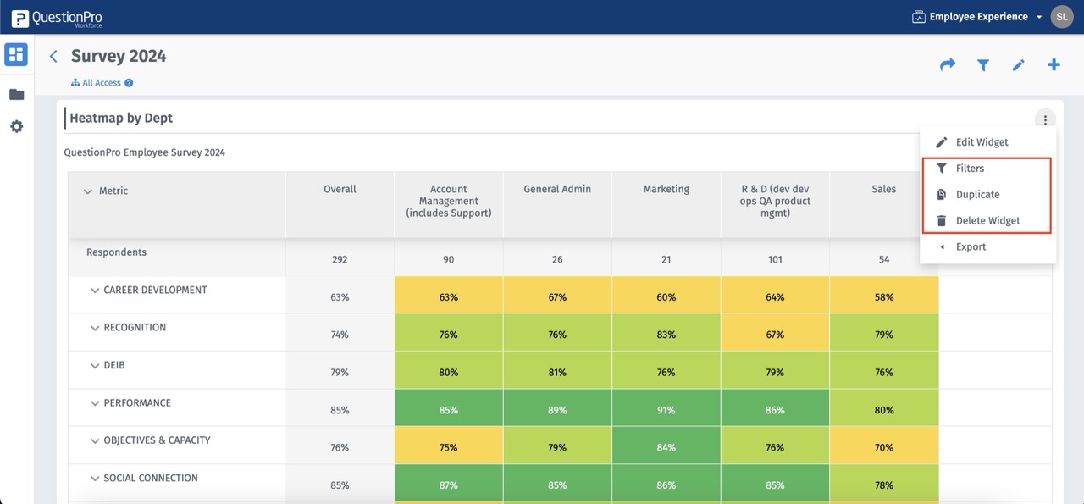Collapse the CAREER DEVELOPMENT row
Screen dimensions: 1084x504
95,291
